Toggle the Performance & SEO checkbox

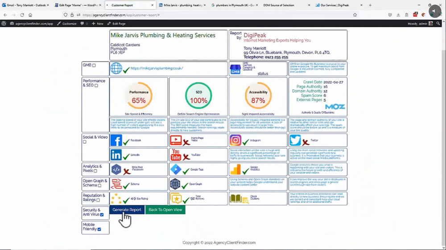click(x=96, y=85)
